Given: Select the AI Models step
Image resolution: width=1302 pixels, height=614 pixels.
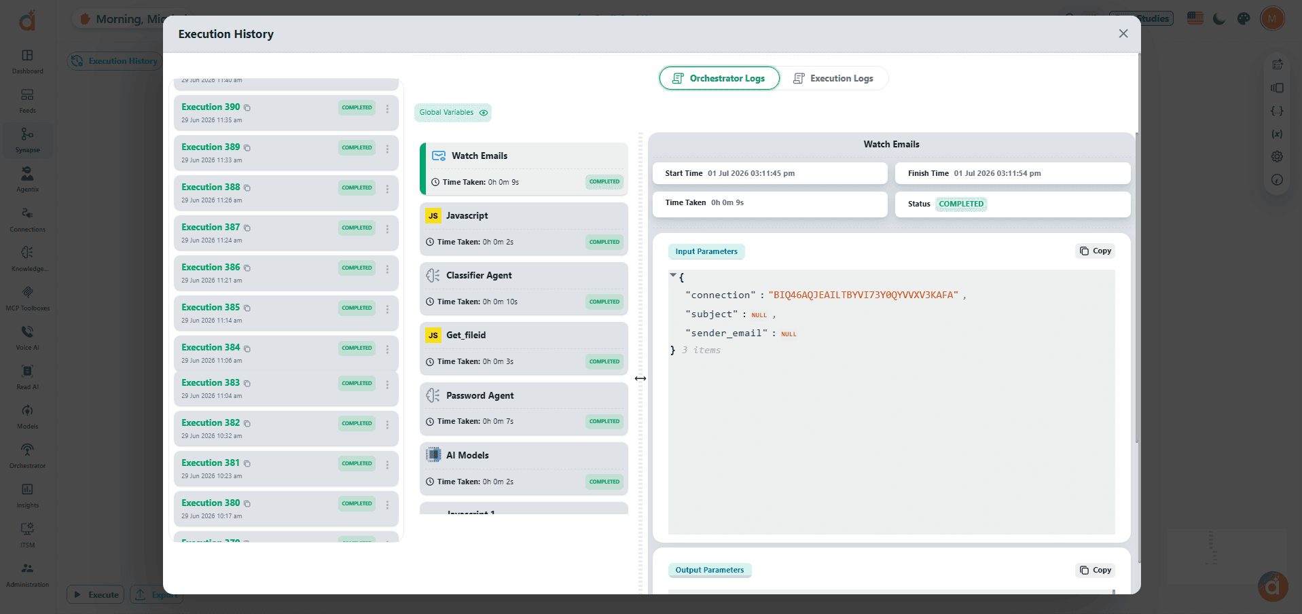Looking at the screenshot, I should point(524,469).
